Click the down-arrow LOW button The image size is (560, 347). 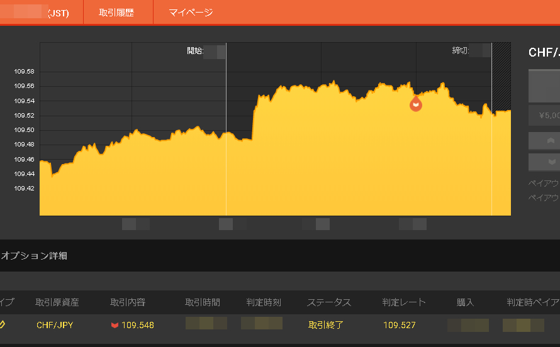pyautogui.click(x=544, y=162)
